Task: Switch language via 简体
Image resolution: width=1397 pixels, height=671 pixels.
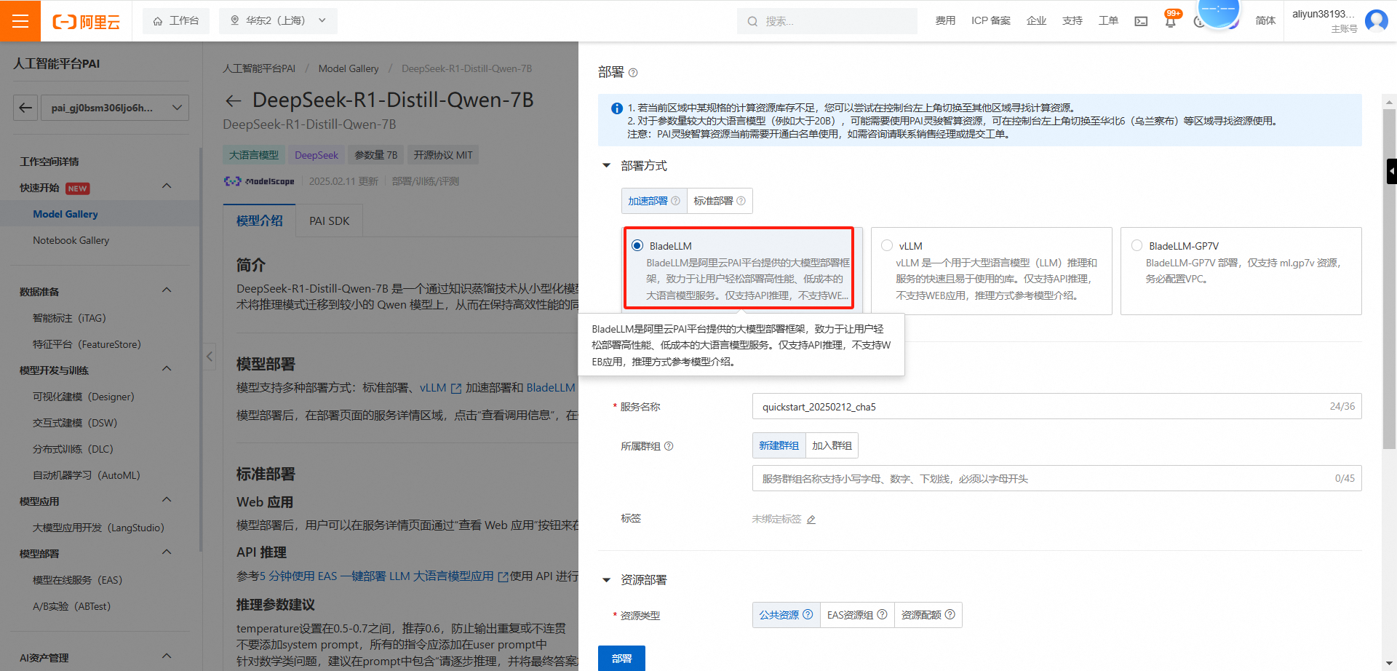Action: point(1265,21)
